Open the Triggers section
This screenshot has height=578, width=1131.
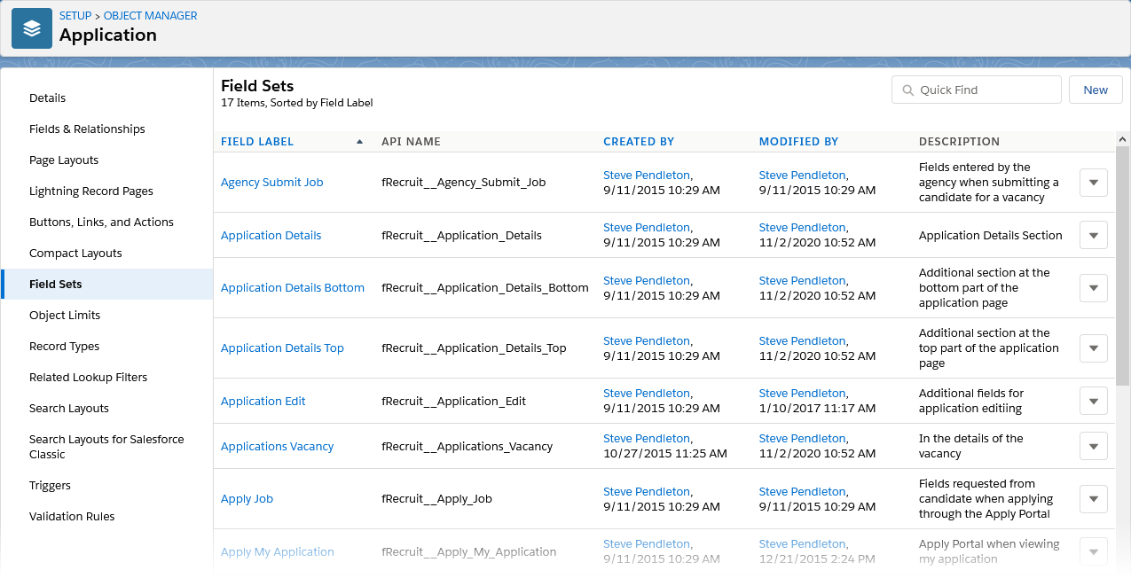(50, 486)
